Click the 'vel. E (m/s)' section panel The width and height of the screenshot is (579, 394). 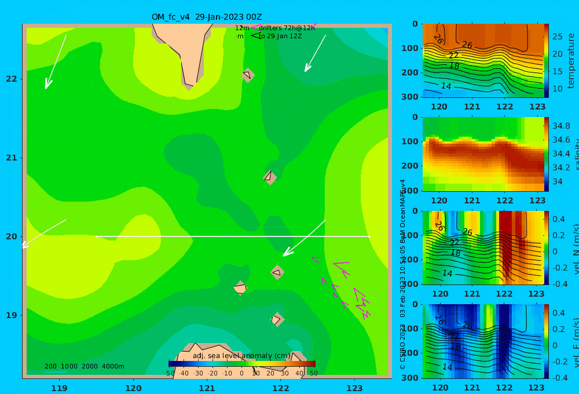(x=483, y=341)
